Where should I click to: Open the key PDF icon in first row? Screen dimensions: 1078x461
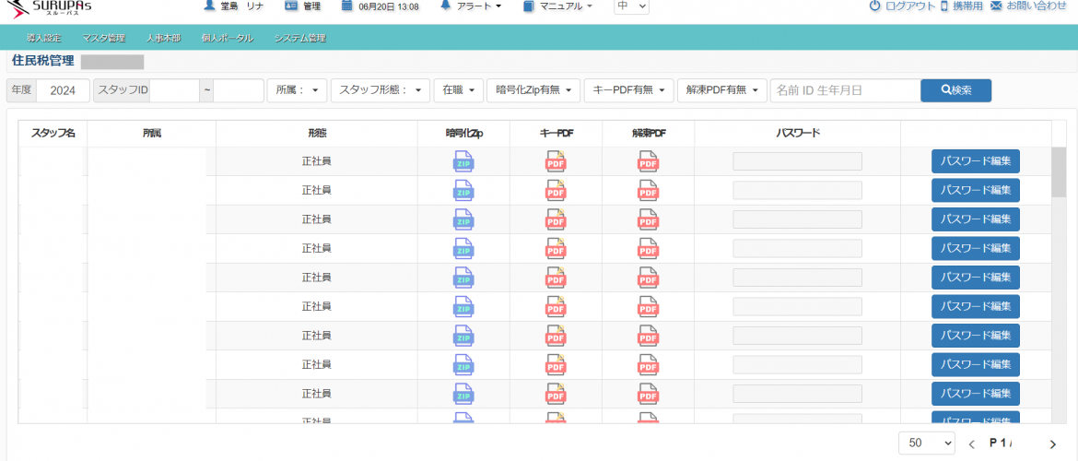[556, 161]
